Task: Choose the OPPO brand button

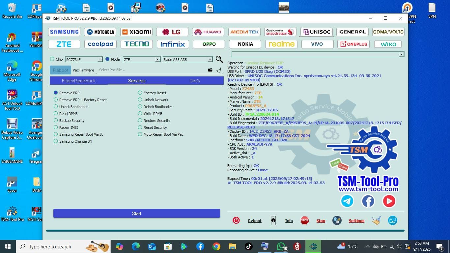Action: coord(209,44)
